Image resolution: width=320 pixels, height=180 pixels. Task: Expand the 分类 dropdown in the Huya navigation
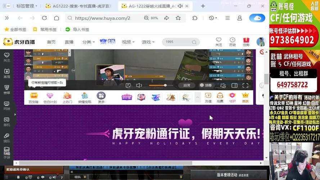[x=89, y=42]
